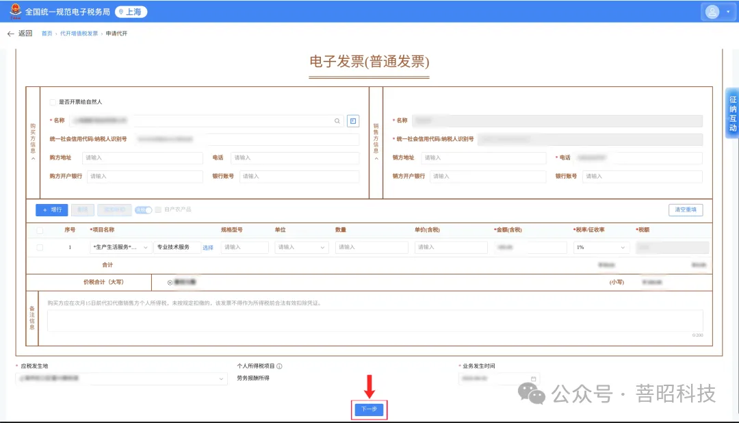Click the 备注 remarks text area
The height and width of the screenshot is (423, 739).
(x=375, y=321)
